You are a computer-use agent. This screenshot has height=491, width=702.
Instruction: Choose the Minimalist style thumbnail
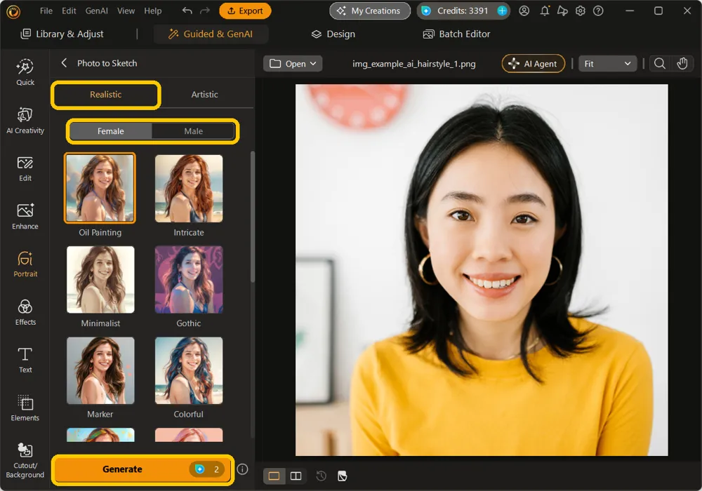tap(100, 279)
